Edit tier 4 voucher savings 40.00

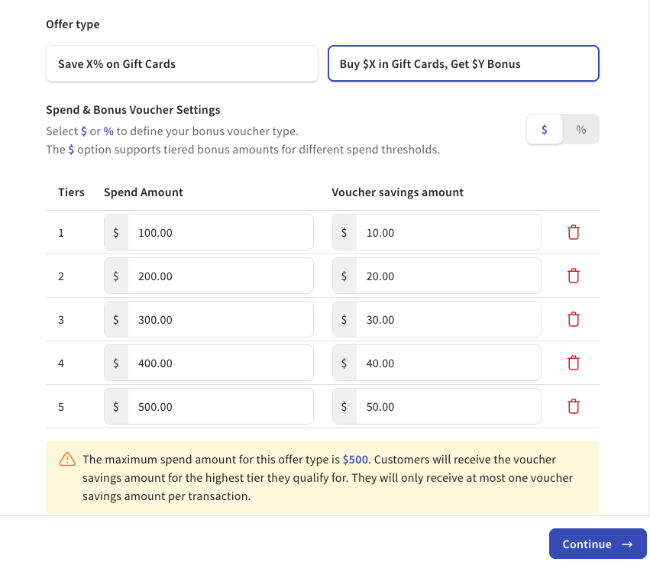click(x=448, y=363)
